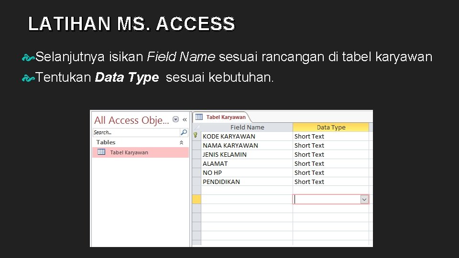
Task: Click the table icon beside Tabel Karyawan in the list
Action: pyautogui.click(x=101, y=152)
